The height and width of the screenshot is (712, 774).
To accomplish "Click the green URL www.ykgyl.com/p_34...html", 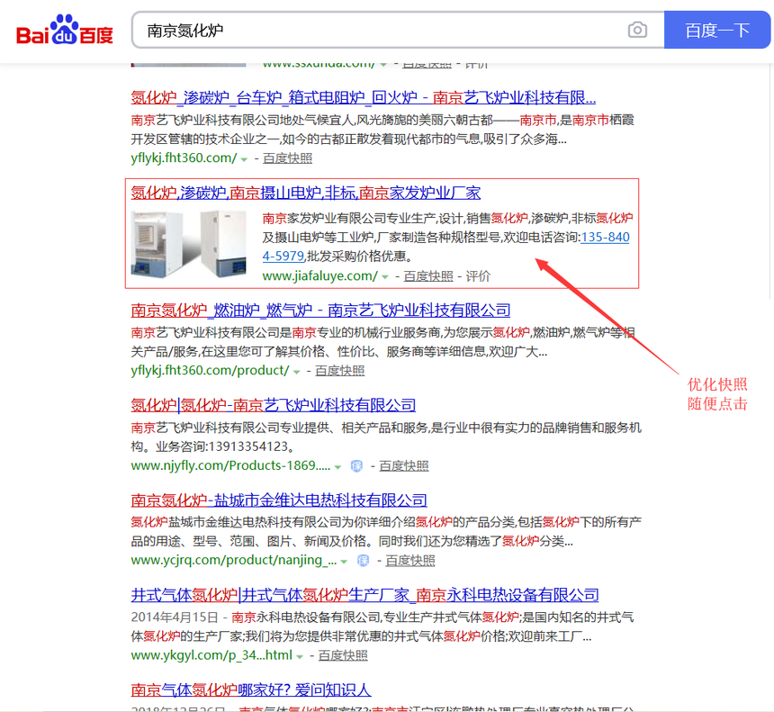I will pos(211,655).
